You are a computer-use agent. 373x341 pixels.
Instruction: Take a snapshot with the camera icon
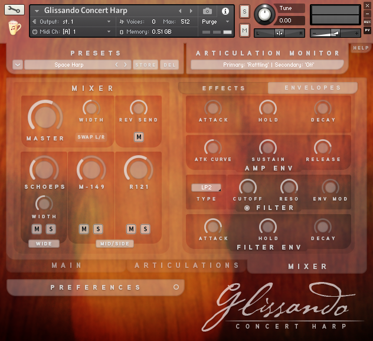pos(207,11)
